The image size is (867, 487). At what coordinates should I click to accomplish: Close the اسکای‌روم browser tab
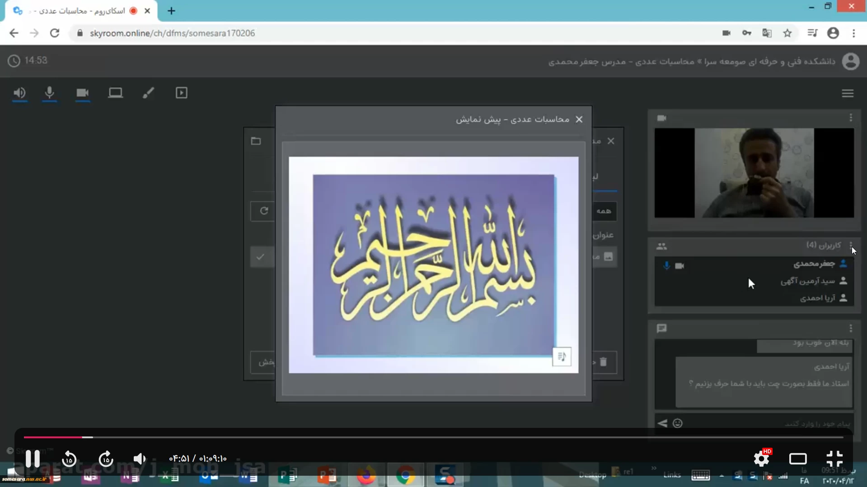(x=147, y=11)
